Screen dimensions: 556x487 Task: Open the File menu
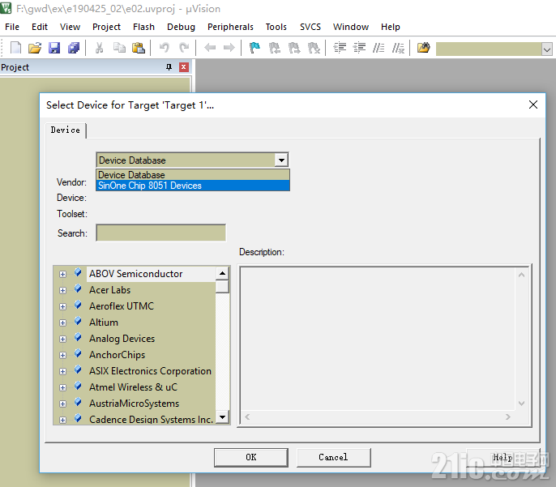tap(12, 27)
